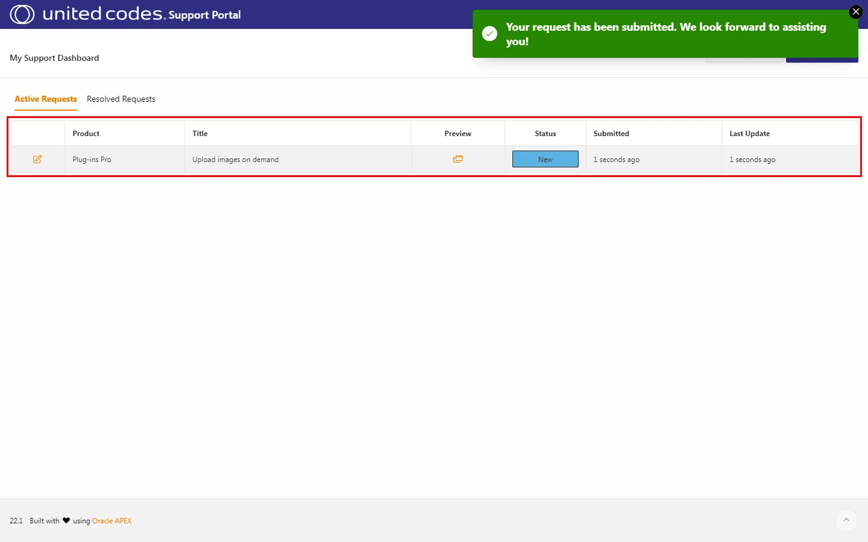Screen dimensions: 868x542
Task: Click the Preview column header
Action: (458, 134)
